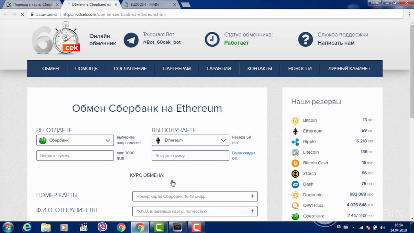Open the Ethereum receive-currency dropdown
Viewport: 414px width, 233px height.
[190, 140]
